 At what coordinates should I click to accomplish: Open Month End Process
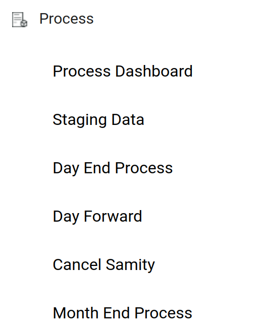(x=123, y=313)
